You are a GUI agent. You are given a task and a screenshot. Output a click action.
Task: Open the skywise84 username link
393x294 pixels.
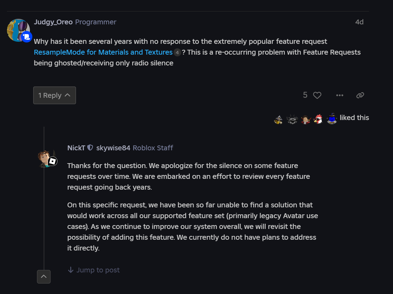pyautogui.click(x=113, y=148)
